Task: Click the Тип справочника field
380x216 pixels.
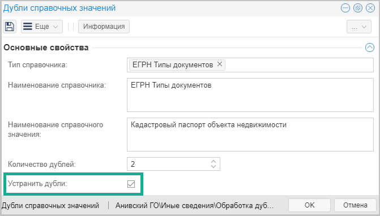Action: coord(250,65)
